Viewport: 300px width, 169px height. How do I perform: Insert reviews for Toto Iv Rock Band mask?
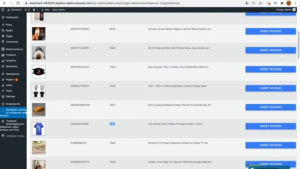coord(270,69)
